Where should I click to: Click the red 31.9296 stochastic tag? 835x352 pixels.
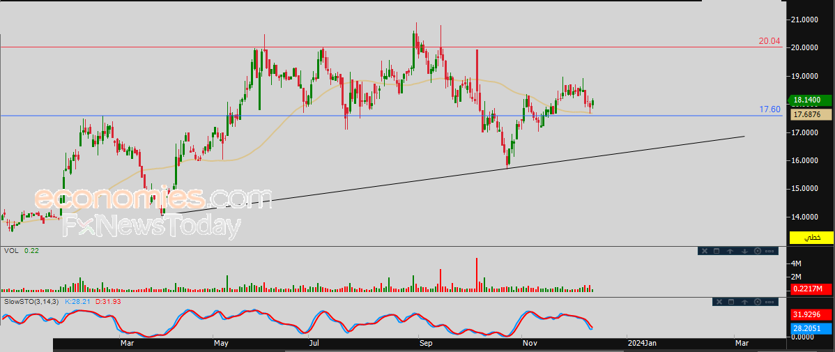click(811, 315)
